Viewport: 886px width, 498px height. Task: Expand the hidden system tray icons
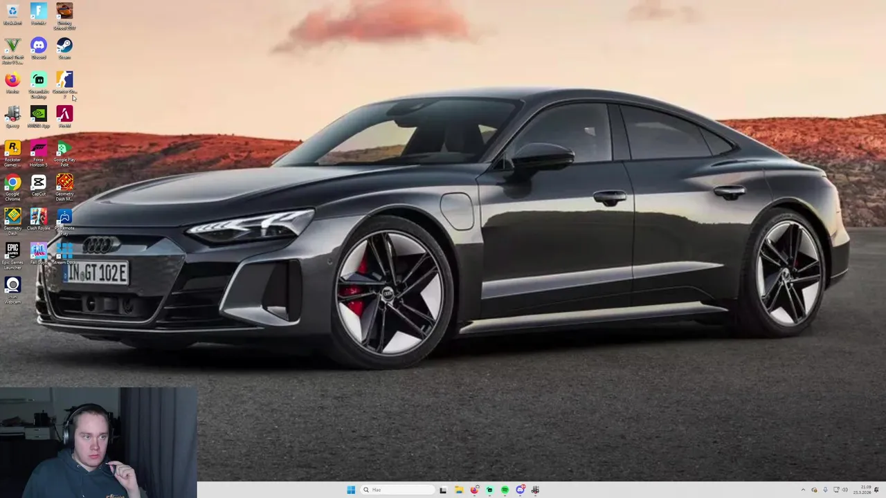click(x=803, y=490)
